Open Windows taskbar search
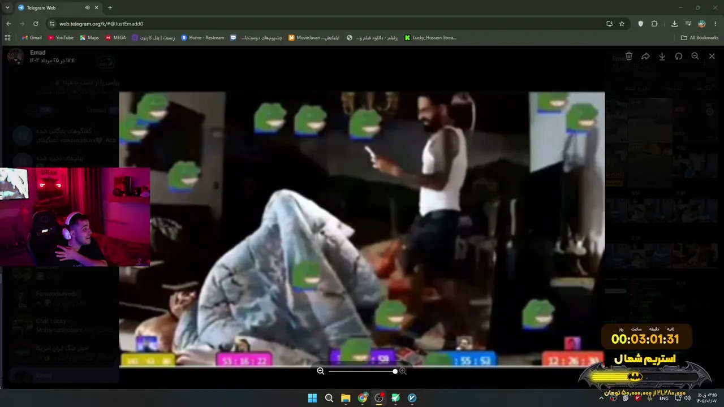This screenshot has height=407, width=724. (x=329, y=398)
